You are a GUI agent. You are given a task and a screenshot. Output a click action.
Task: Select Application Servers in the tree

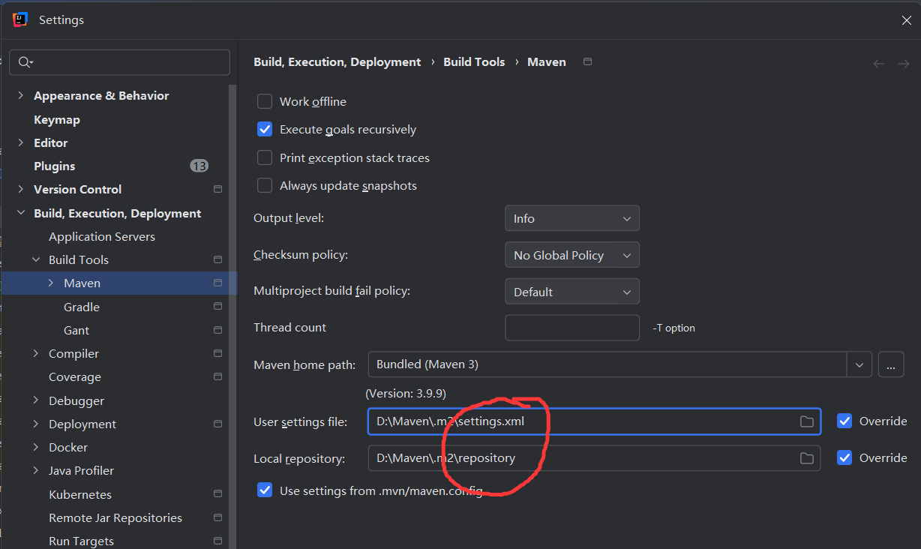pos(102,236)
